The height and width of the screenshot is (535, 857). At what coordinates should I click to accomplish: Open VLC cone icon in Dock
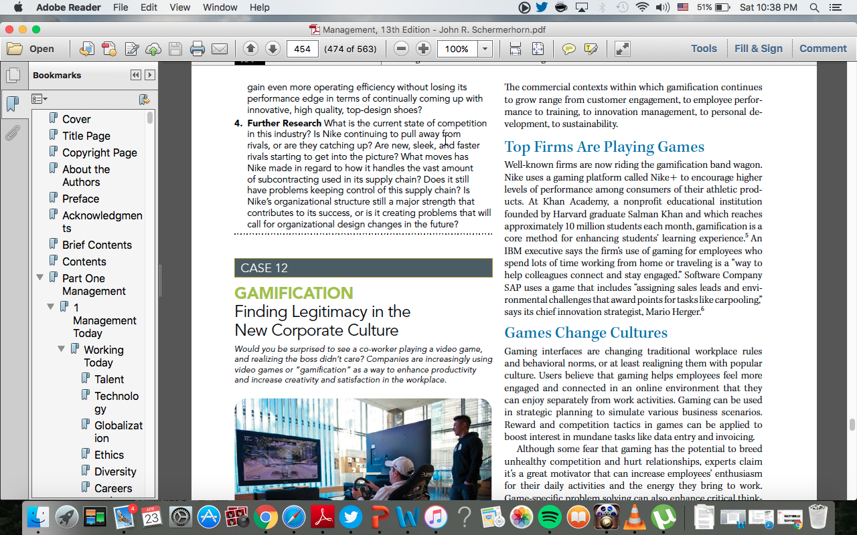(x=635, y=517)
